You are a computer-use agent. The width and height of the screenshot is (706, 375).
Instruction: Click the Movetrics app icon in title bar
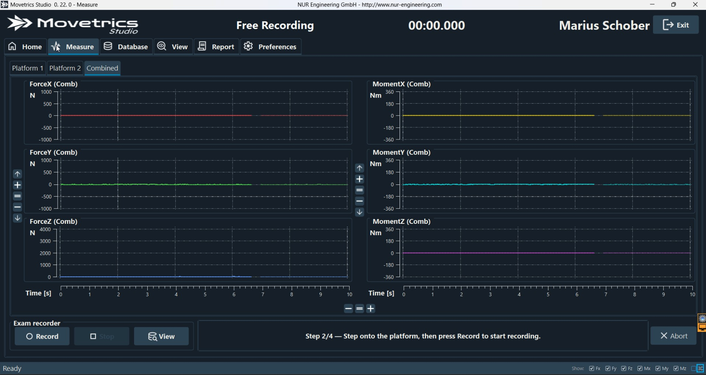click(x=5, y=5)
